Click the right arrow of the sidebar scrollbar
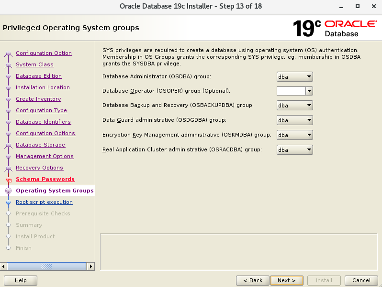Screen dimensions: 382x287 pos(91,266)
